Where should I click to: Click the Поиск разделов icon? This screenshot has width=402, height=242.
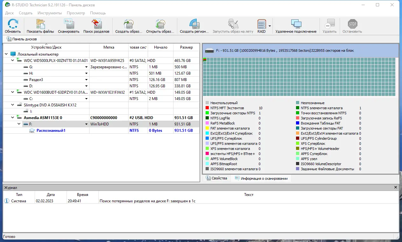pos(96,24)
